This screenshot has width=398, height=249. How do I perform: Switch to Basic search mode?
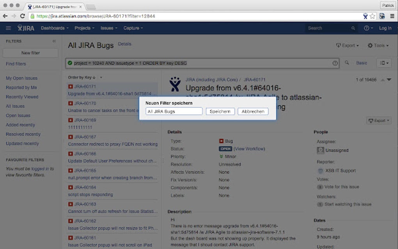[x=361, y=62]
